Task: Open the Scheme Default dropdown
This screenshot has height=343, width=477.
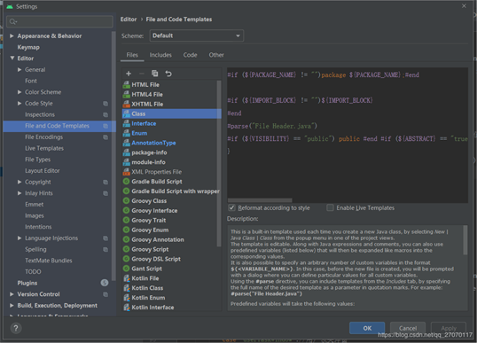Action: [x=197, y=35]
